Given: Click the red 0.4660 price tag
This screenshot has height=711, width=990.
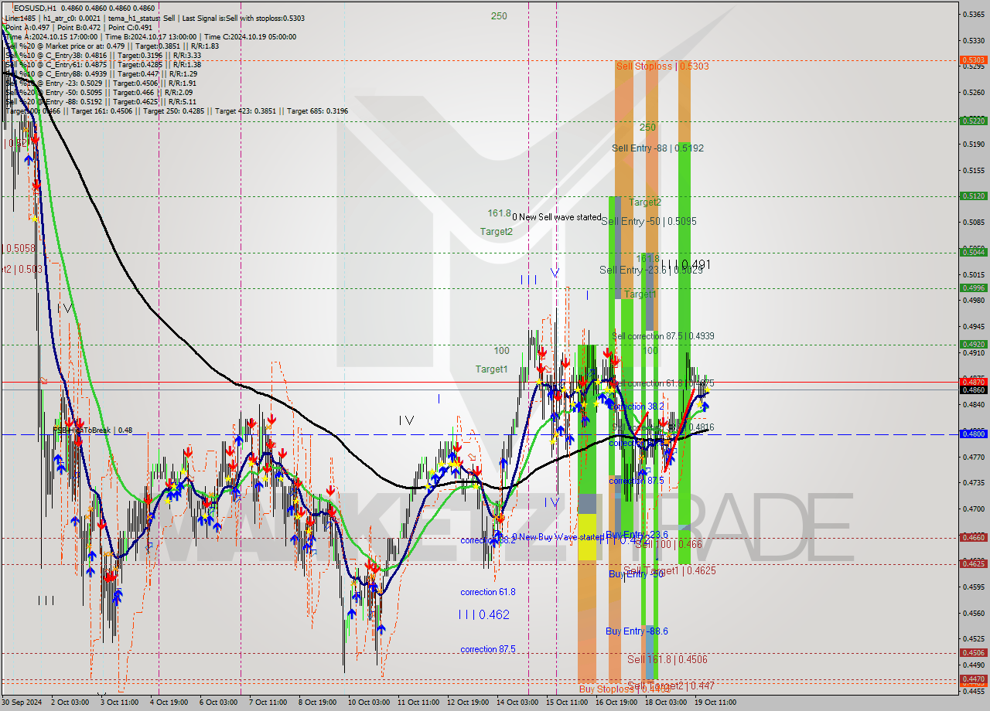Looking at the screenshot, I should [973, 537].
